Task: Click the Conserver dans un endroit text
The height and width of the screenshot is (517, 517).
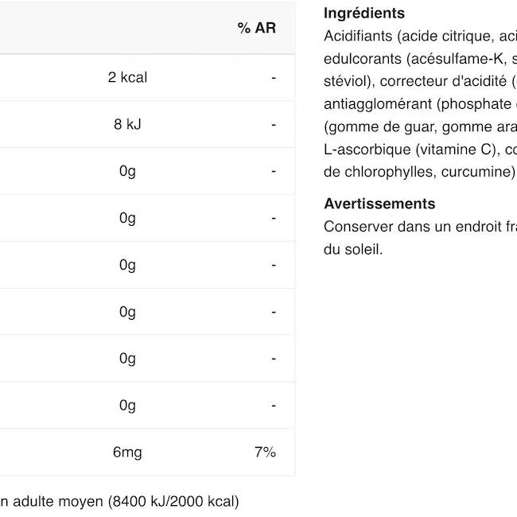Action: pyautogui.click(x=420, y=226)
